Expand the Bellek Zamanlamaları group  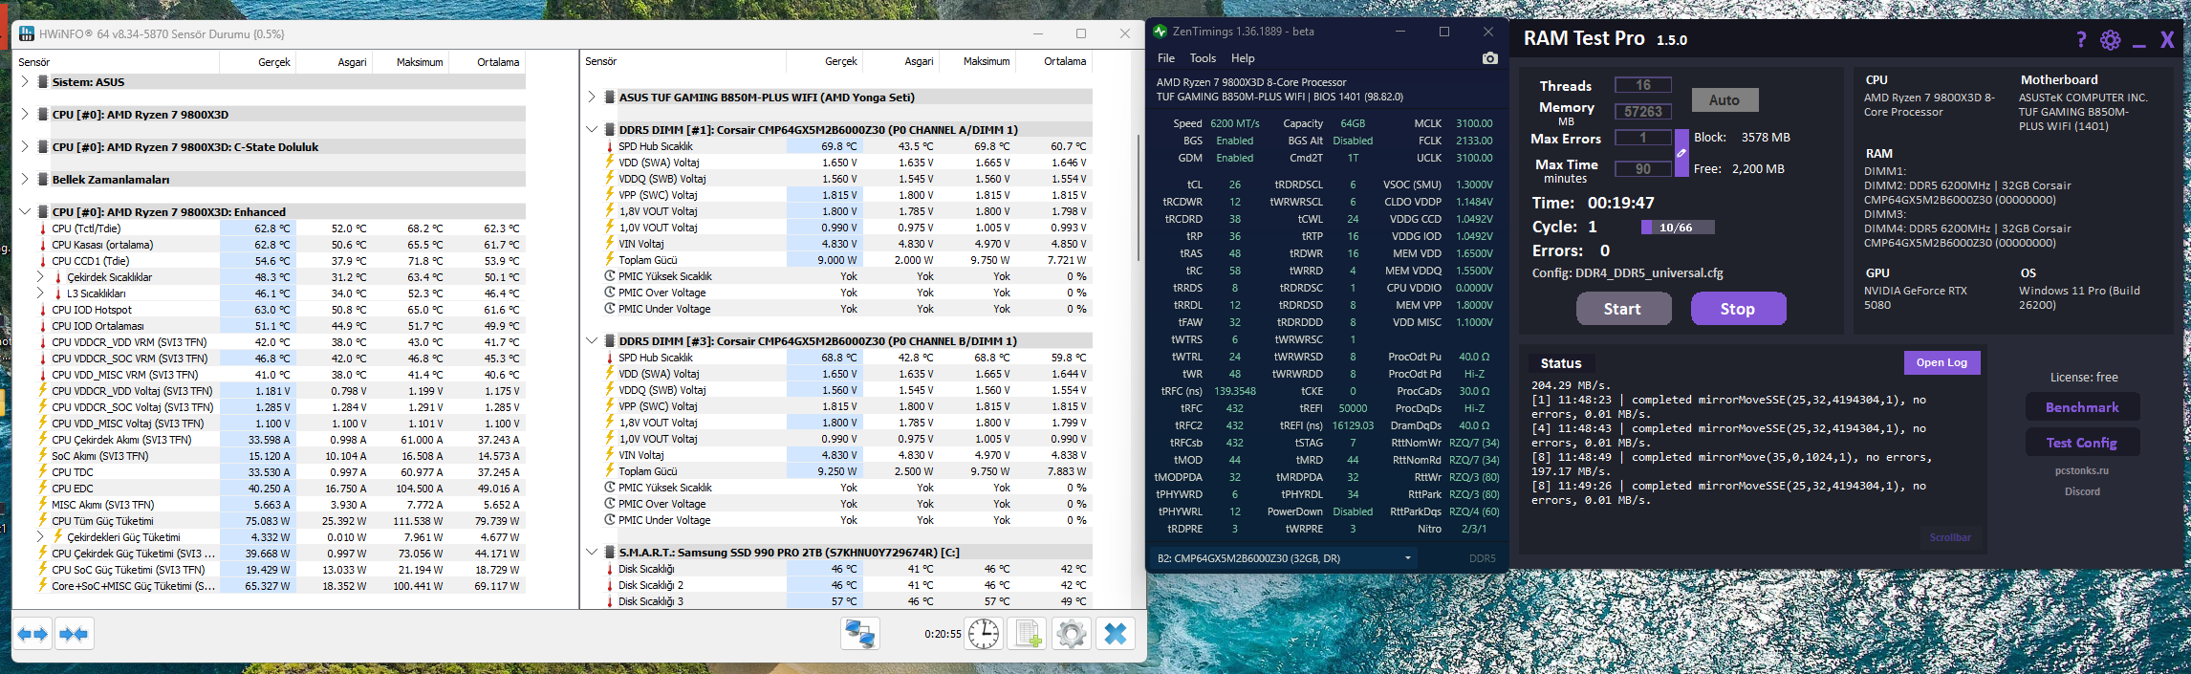pos(25,180)
